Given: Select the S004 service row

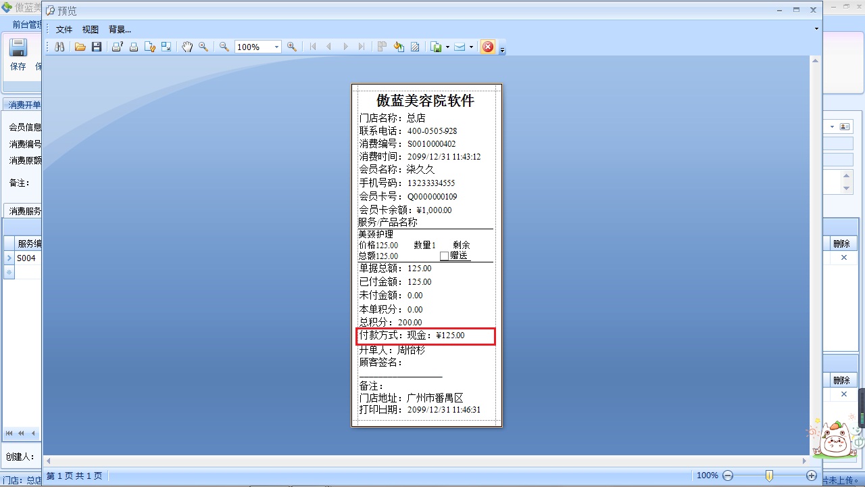Looking at the screenshot, I should coord(26,258).
